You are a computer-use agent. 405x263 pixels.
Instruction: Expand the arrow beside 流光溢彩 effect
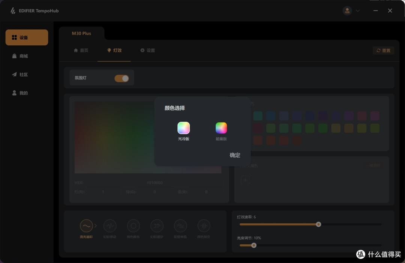coord(95,226)
